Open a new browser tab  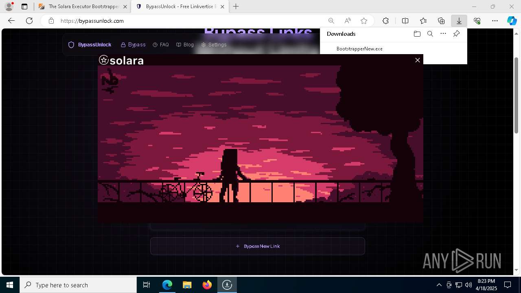(x=236, y=7)
